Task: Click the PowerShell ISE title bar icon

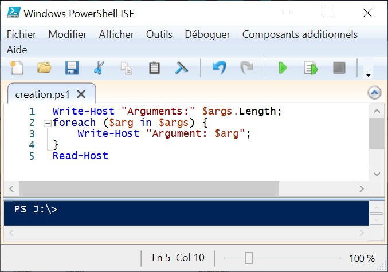Action: 13,13
